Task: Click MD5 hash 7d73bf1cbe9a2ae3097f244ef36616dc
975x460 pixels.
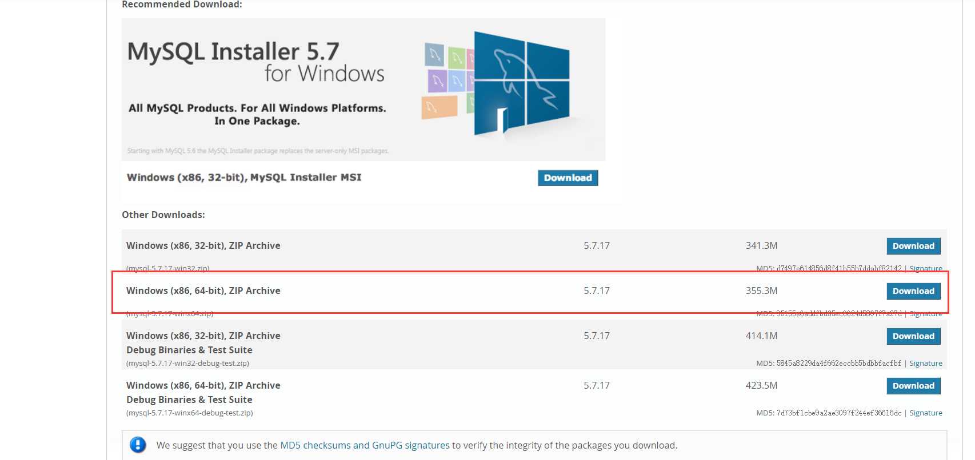Action: pyautogui.click(x=838, y=413)
